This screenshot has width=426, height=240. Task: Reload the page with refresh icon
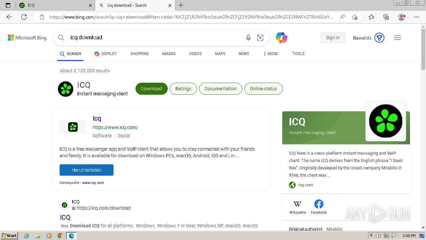coord(24,17)
